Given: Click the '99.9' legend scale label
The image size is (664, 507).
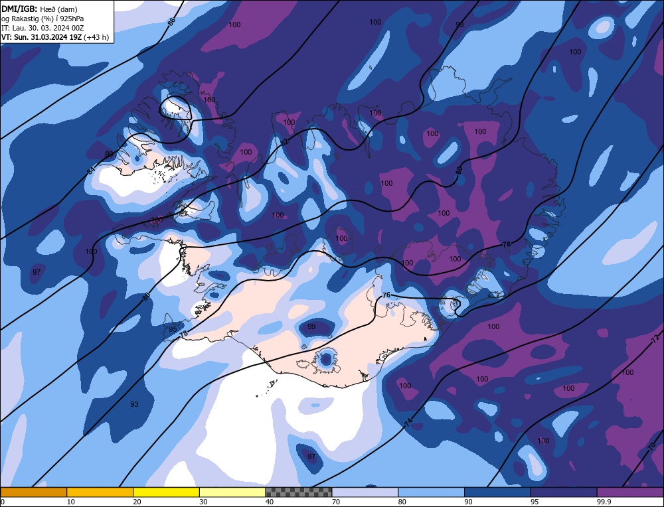Looking at the screenshot, I should click(604, 502).
